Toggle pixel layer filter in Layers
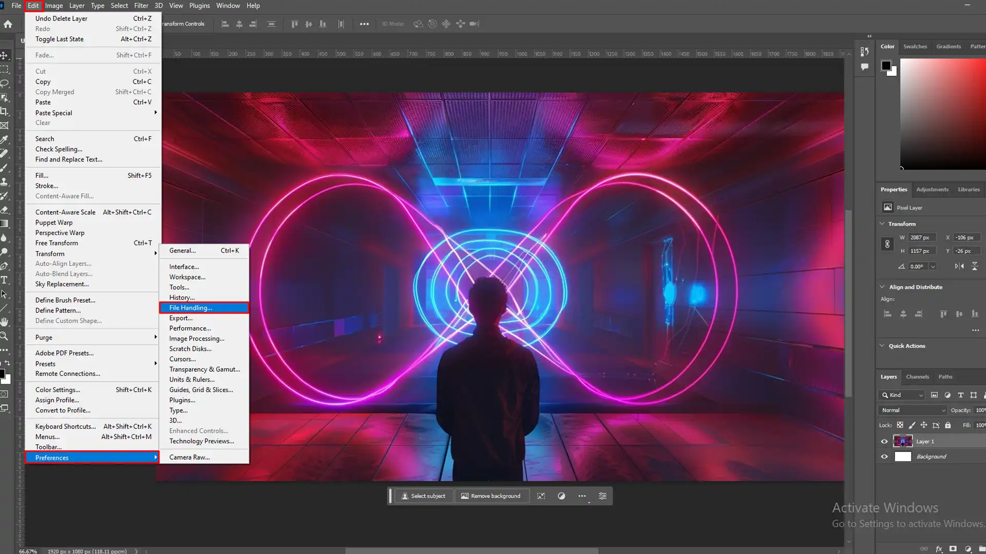Screen dimensions: 986x554 [934, 395]
